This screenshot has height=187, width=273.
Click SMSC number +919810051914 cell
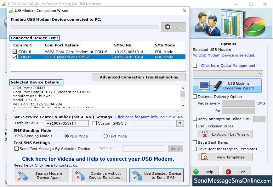click(x=129, y=52)
